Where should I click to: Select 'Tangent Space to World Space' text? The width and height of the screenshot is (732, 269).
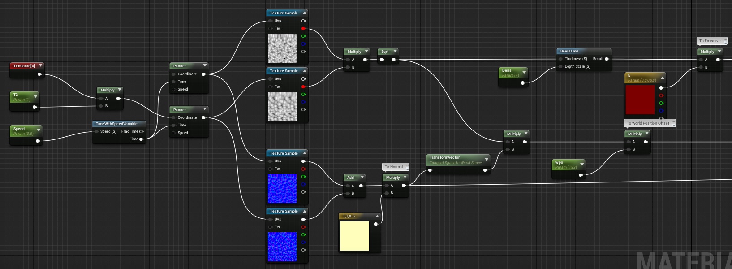coord(456,163)
